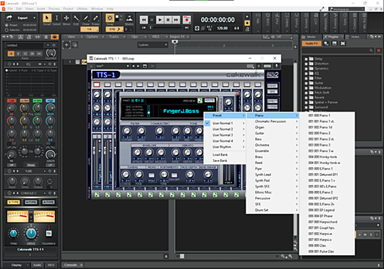Screen dimensions: 384x269
Task: Enable the EQ Low band
Action: click(12, 100)
